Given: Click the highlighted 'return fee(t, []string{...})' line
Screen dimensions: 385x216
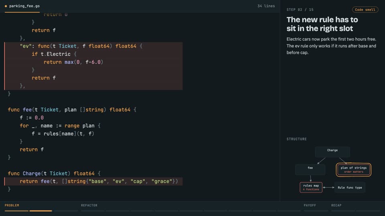Looking at the screenshot, I should (x=93, y=182).
